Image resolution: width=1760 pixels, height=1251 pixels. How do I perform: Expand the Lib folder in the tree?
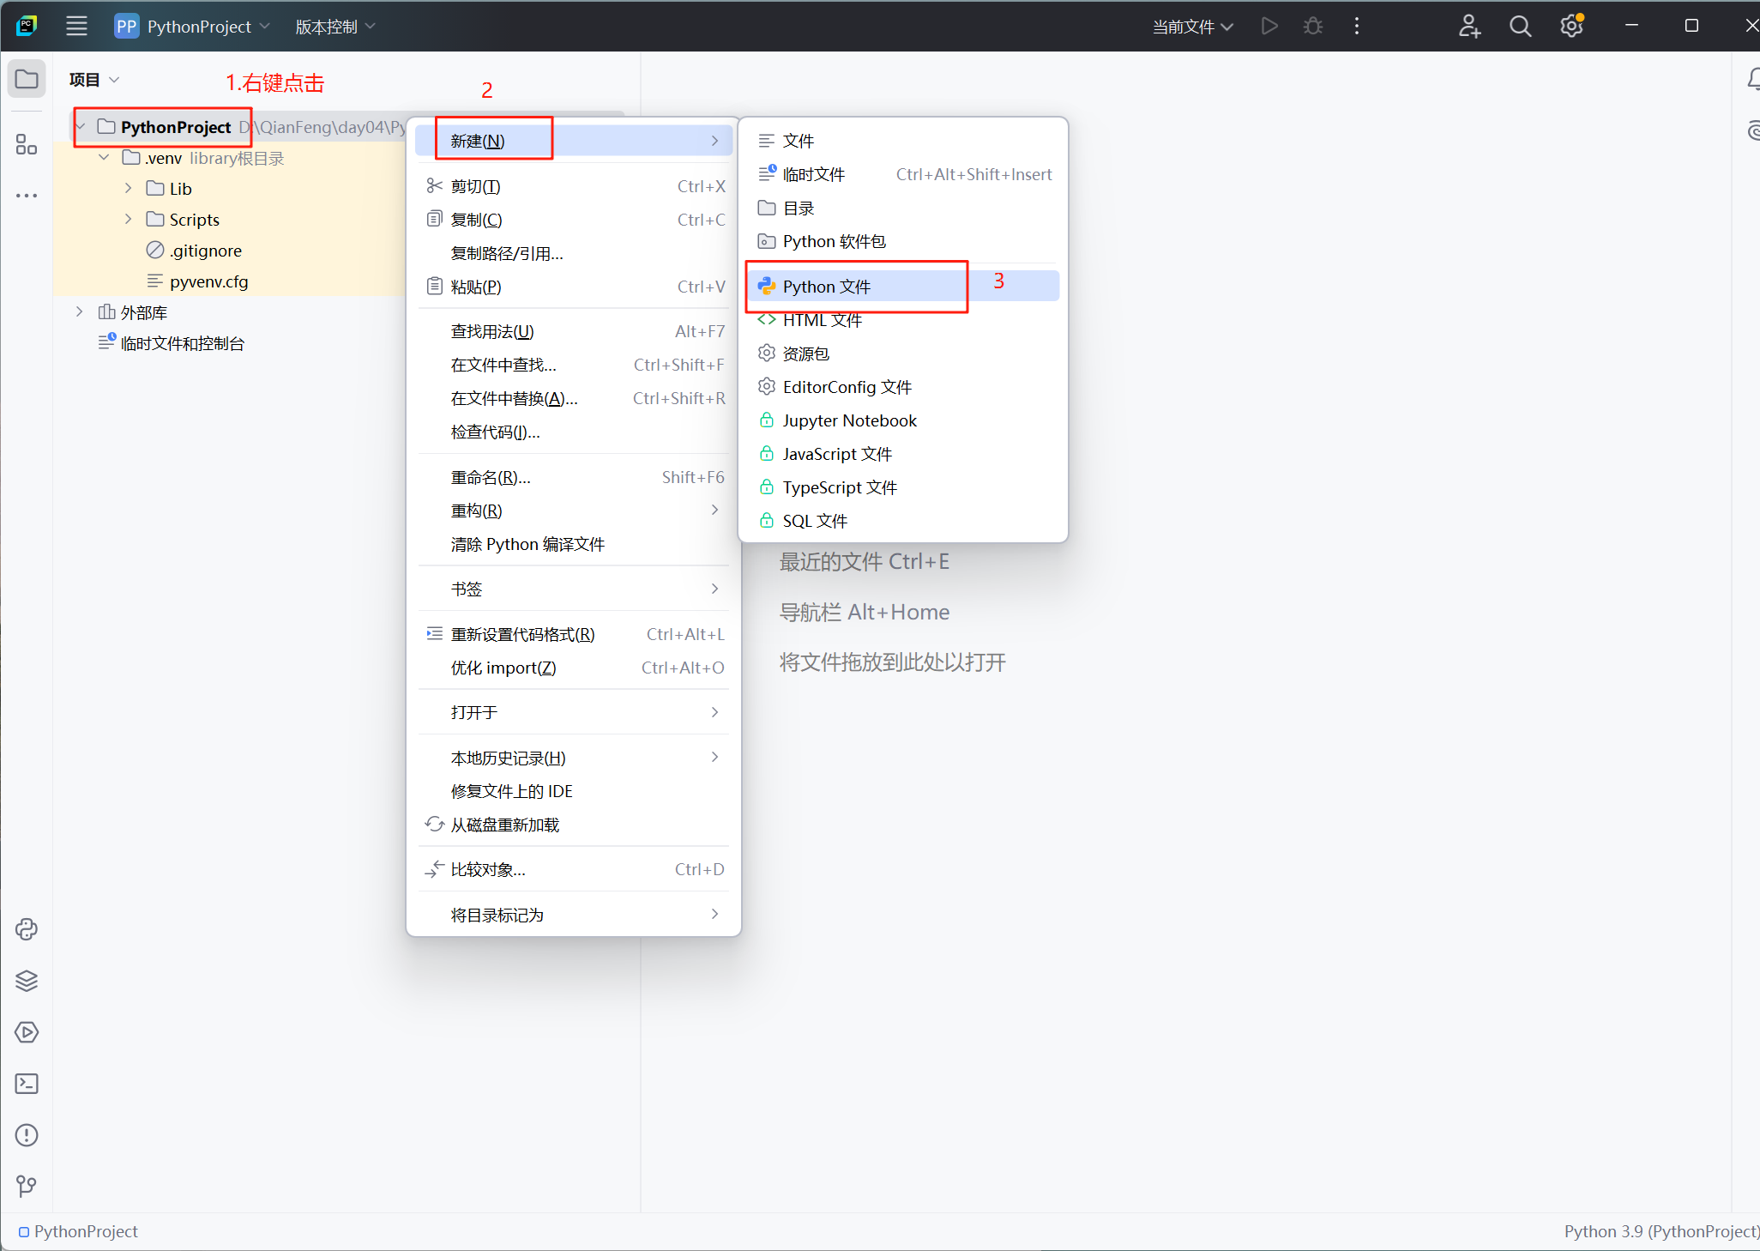click(x=128, y=188)
